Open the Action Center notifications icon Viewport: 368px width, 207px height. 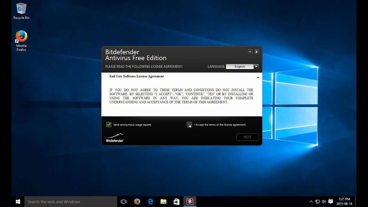pos(331,202)
